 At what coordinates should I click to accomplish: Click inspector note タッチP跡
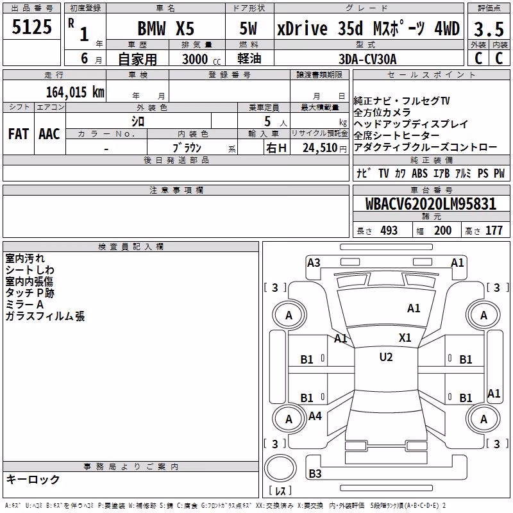[x=29, y=293]
